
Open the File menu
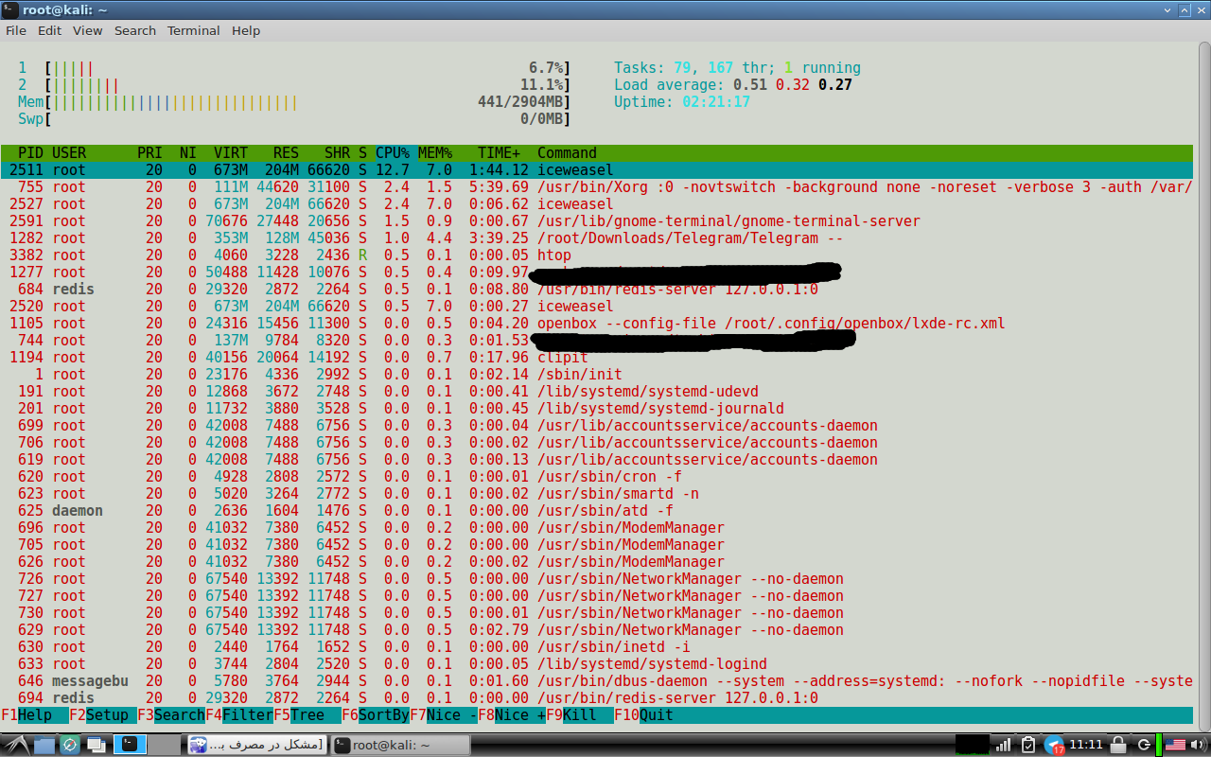pos(16,30)
